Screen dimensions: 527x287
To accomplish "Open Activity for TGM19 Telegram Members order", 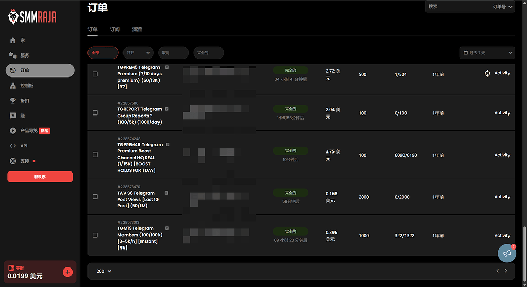I will click(x=502, y=235).
